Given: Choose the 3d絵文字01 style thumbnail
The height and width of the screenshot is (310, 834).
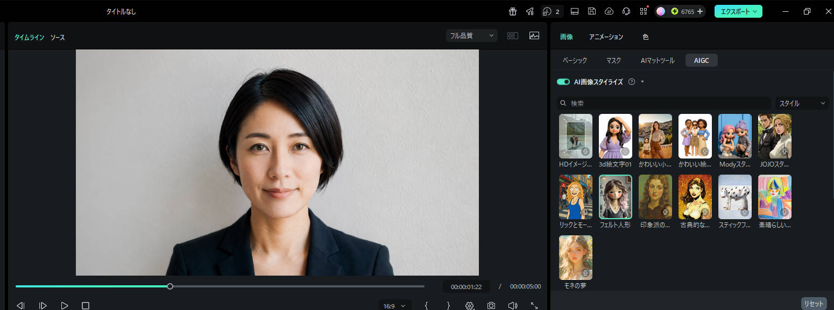Looking at the screenshot, I should [616, 136].
